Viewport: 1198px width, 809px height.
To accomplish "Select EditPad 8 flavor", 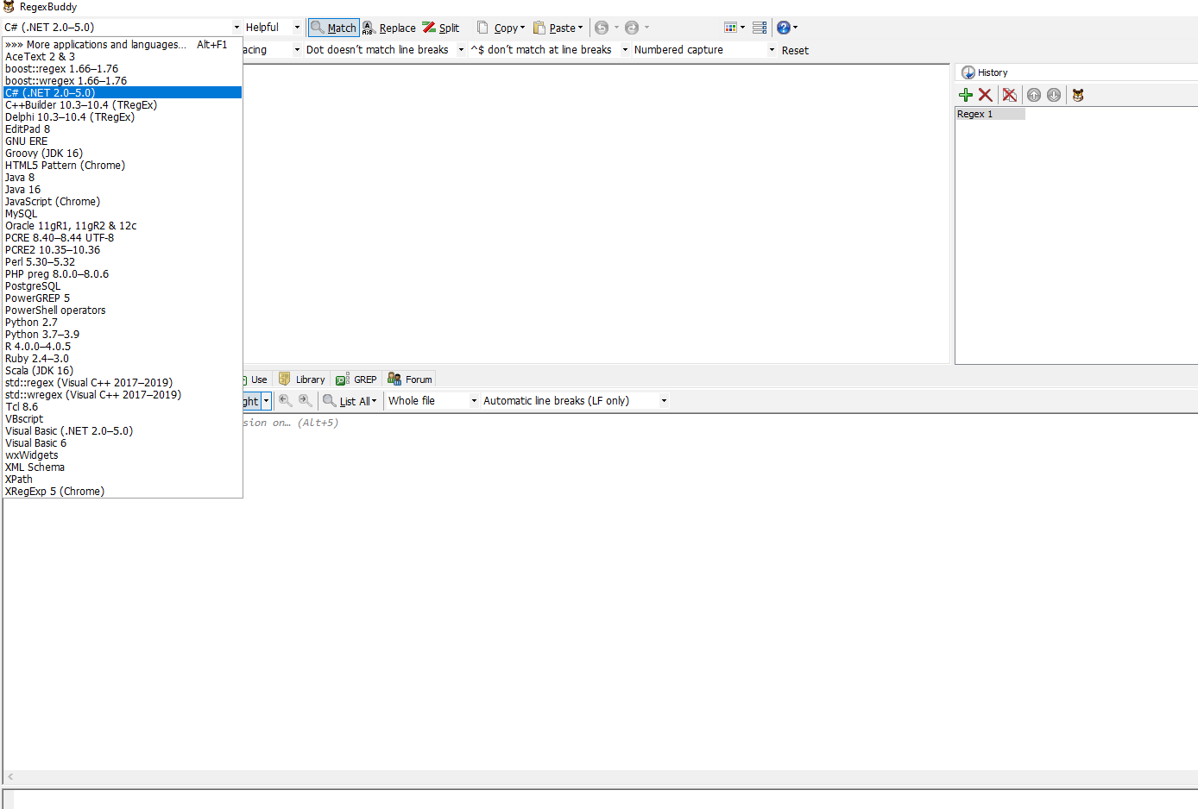I will tap(123, 129).
